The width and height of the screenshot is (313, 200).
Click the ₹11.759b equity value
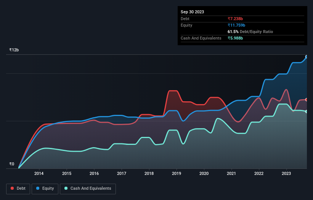tap(236, 25)
